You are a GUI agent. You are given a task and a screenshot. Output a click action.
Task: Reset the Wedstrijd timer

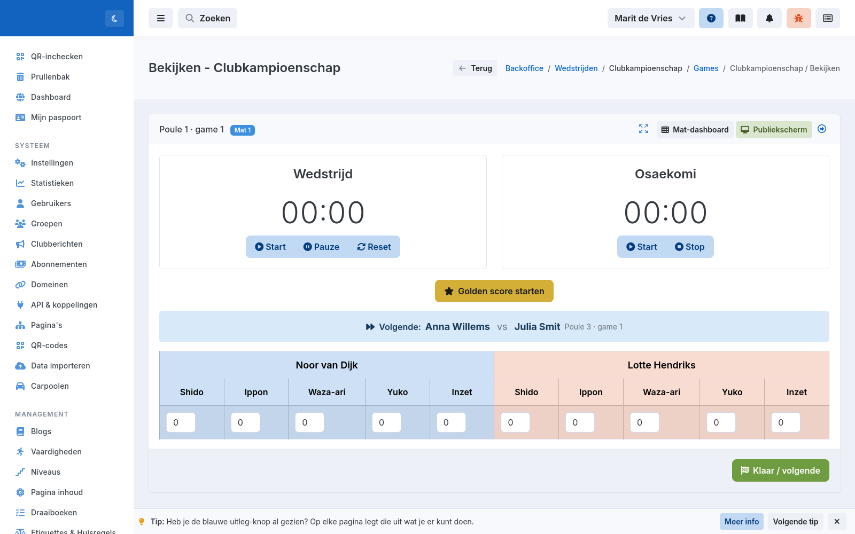(374, 247)
